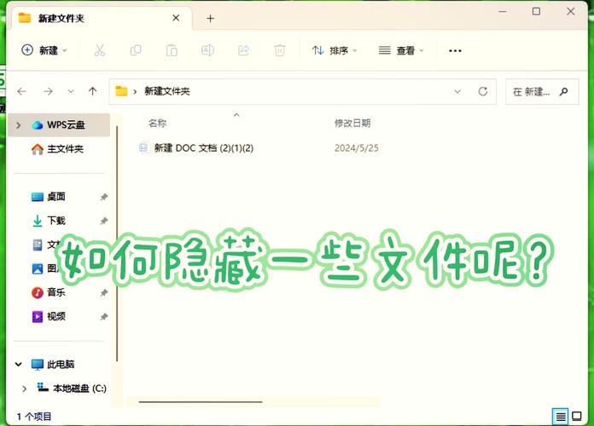The width and height of the screenshot is (594, 426).
Task: Click the Rename icon in toolbar
Action: click(x=207, y=50)
